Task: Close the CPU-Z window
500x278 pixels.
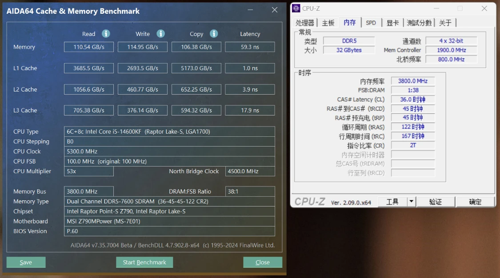Action: pos(484,8)
